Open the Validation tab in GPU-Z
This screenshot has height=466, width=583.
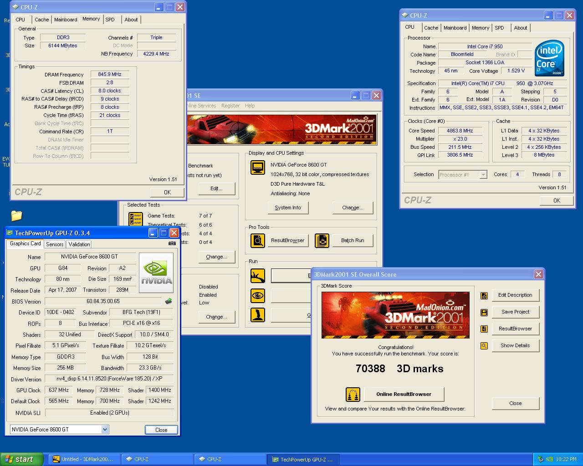click(79, 244)
